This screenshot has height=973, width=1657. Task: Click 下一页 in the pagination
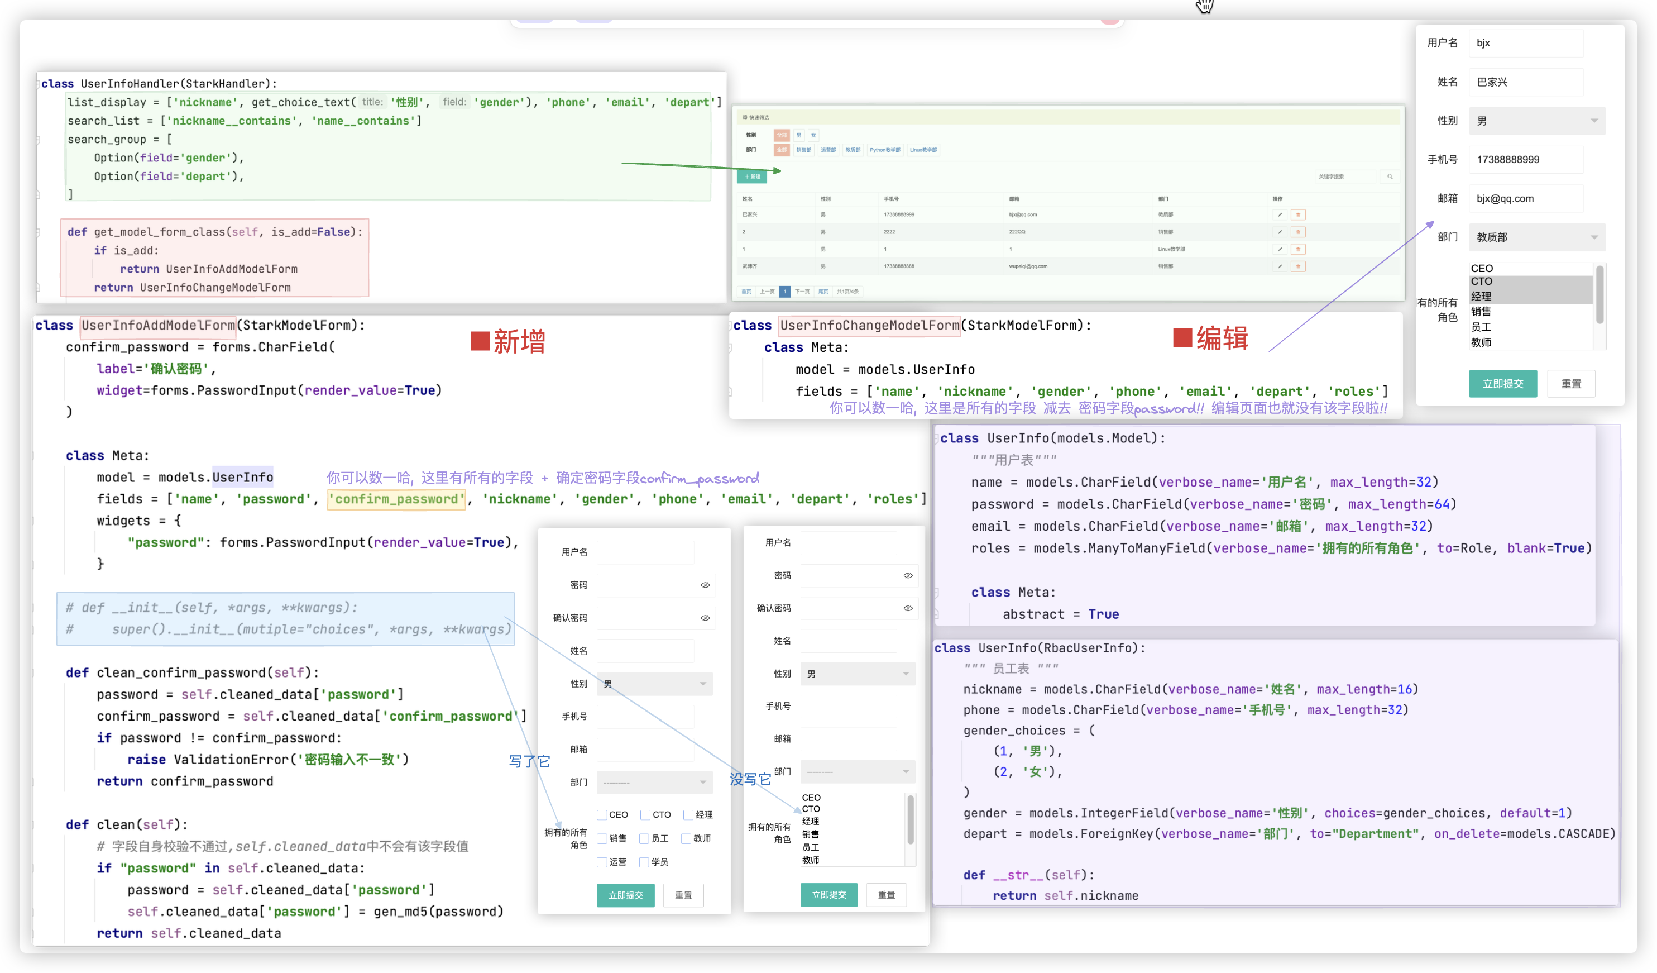(802, 291)
